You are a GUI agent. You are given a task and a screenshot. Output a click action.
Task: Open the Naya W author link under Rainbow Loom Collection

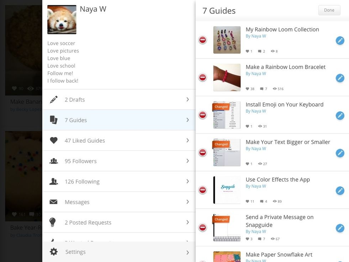pos(256,36)
